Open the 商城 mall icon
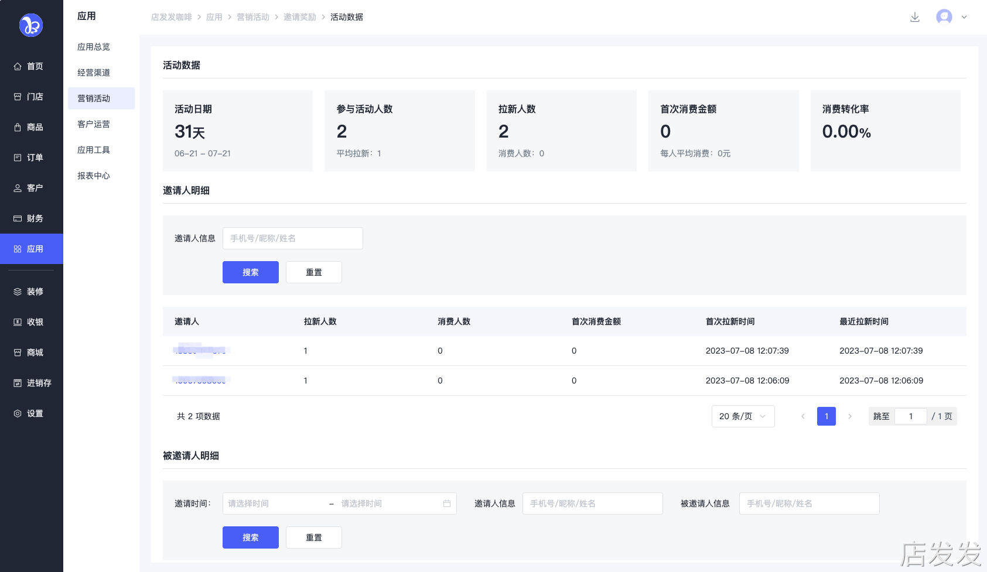Screen dimensions: 987x572 click(x=18, y=353)
